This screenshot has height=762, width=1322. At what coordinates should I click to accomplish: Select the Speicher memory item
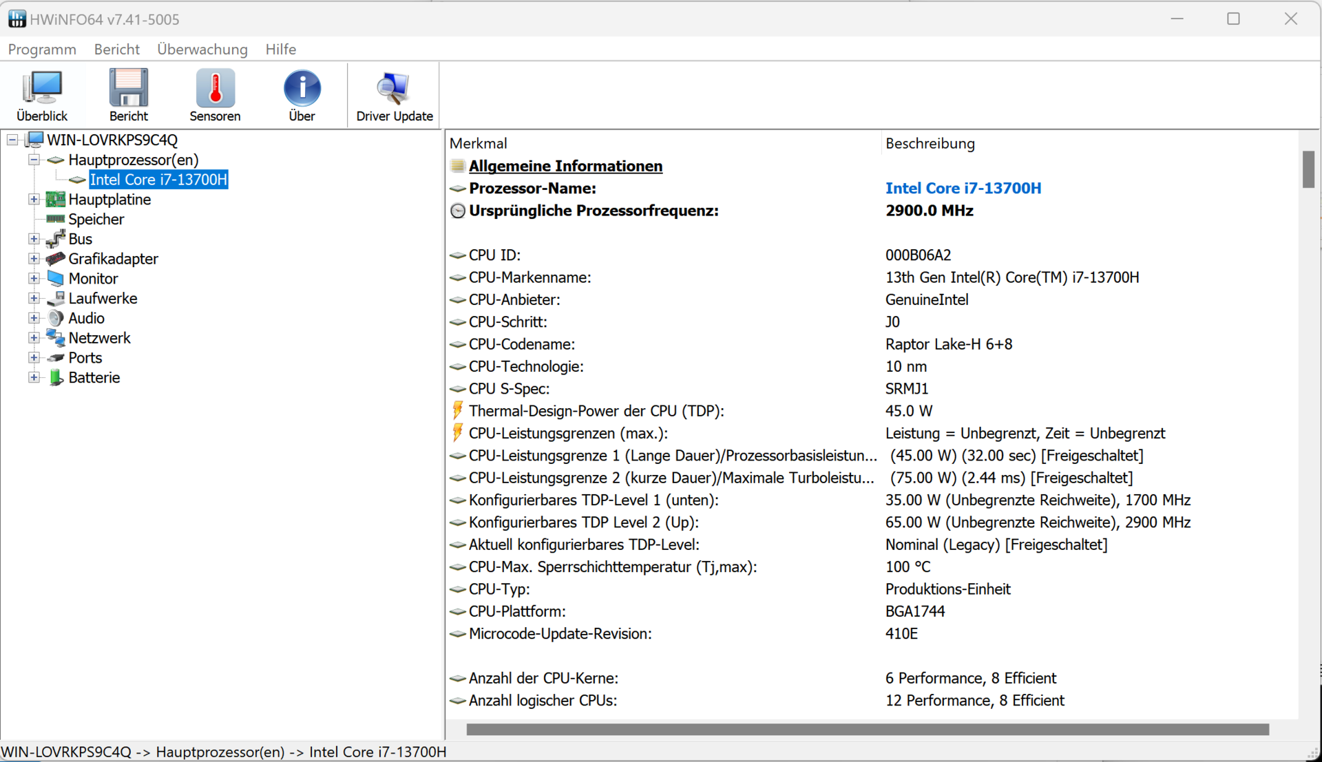point(96,220)
